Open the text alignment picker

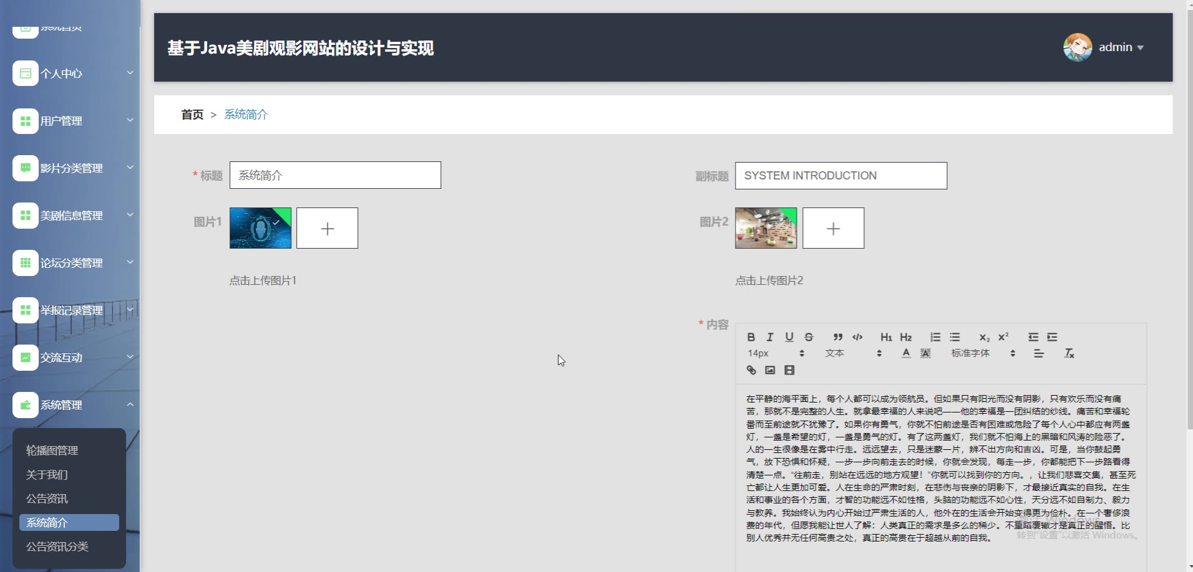pyautogui.click(x=1039, y=353)
